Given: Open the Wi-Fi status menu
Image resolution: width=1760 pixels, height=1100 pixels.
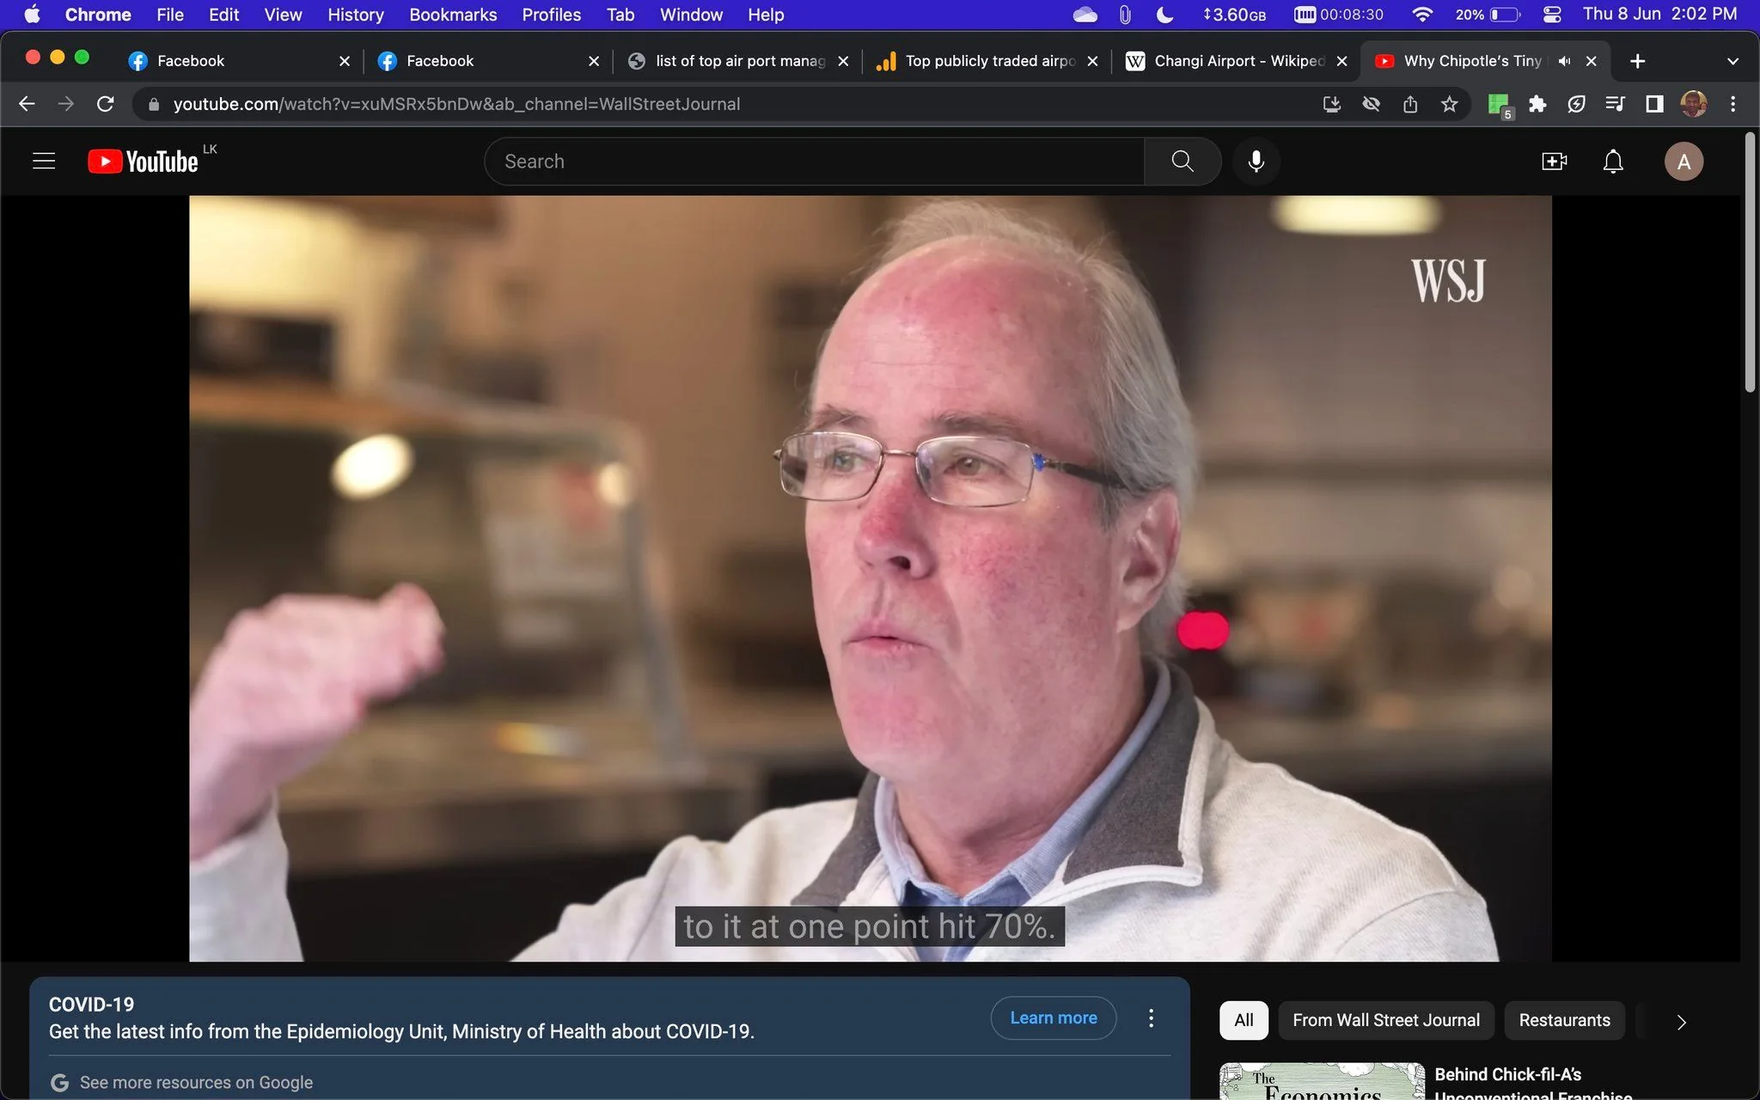Looking at the screenshot, I should coord(1422,15).
